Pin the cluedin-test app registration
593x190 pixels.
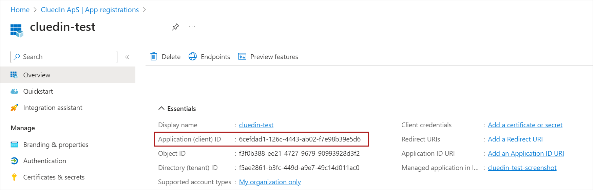coord(175,27)
